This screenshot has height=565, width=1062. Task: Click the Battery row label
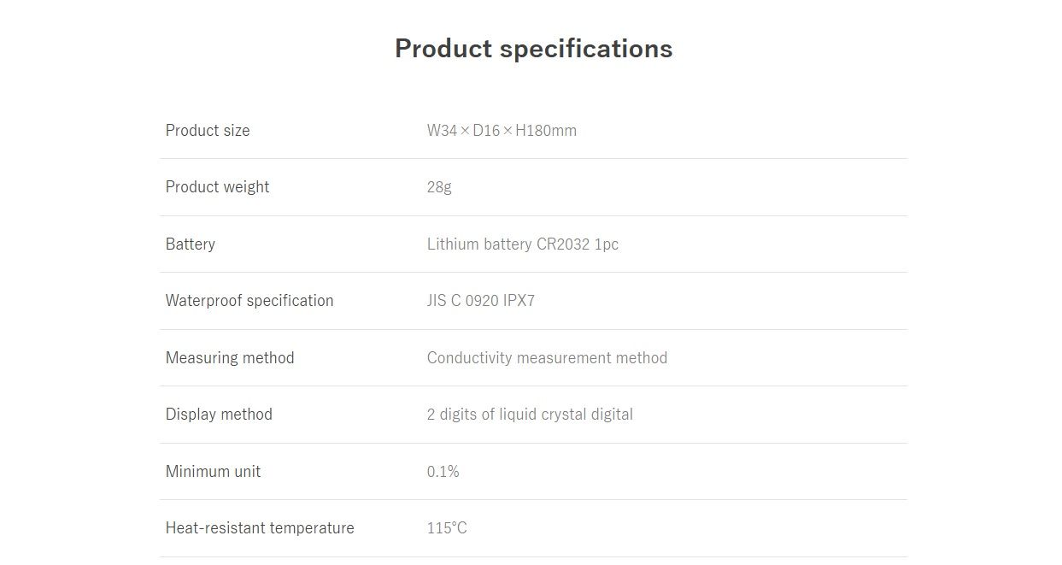point(191,244)
